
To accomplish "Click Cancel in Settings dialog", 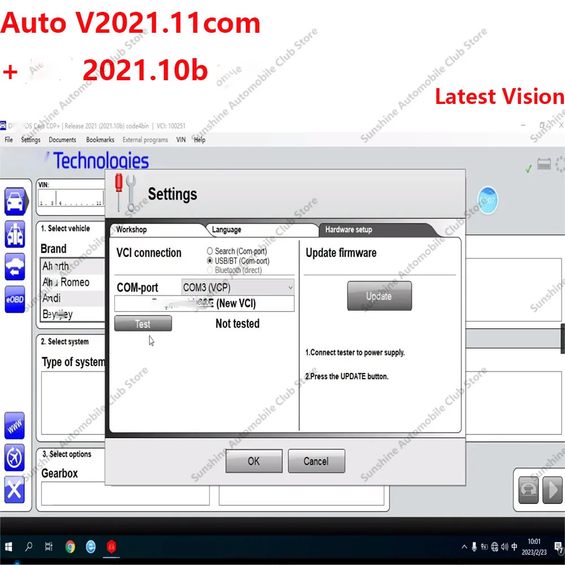I will coord(316,461).
